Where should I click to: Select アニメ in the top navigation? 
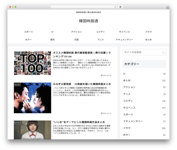pos(101,40)
